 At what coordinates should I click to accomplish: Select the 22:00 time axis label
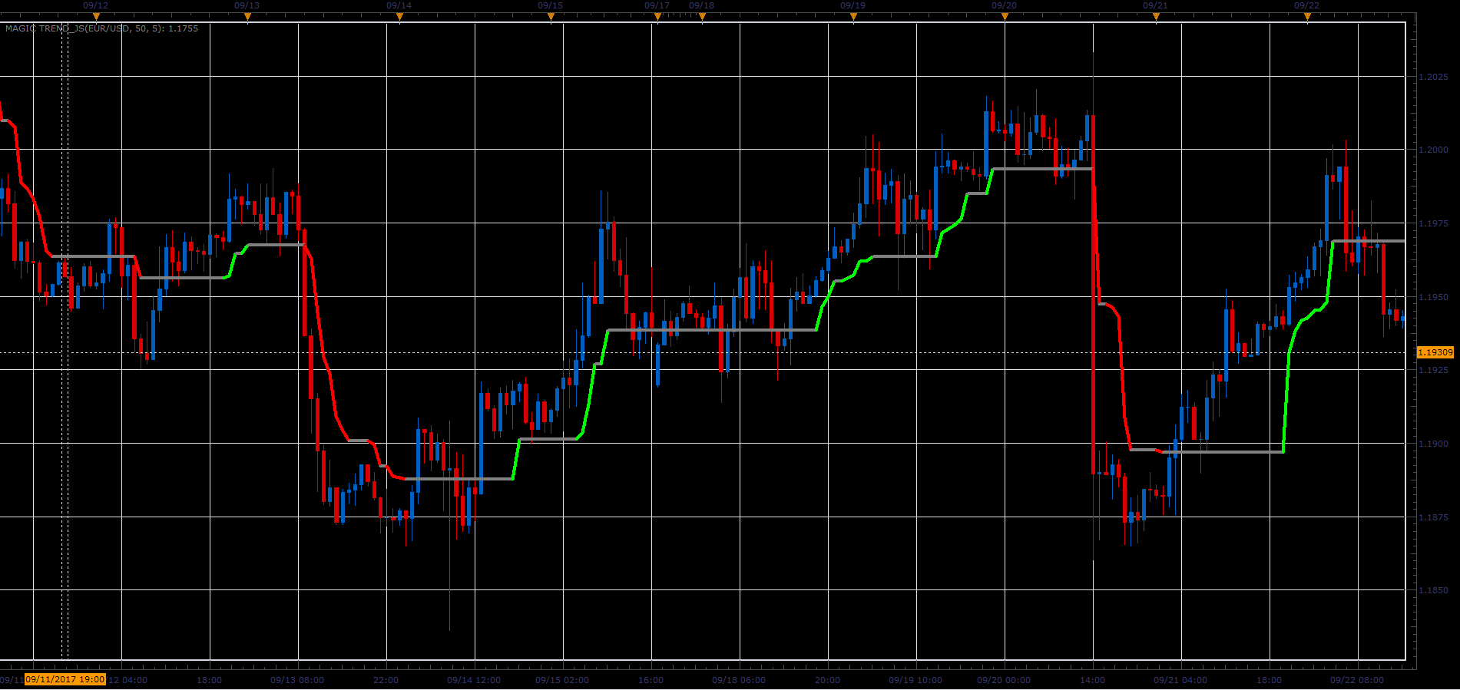click(386, 680)
